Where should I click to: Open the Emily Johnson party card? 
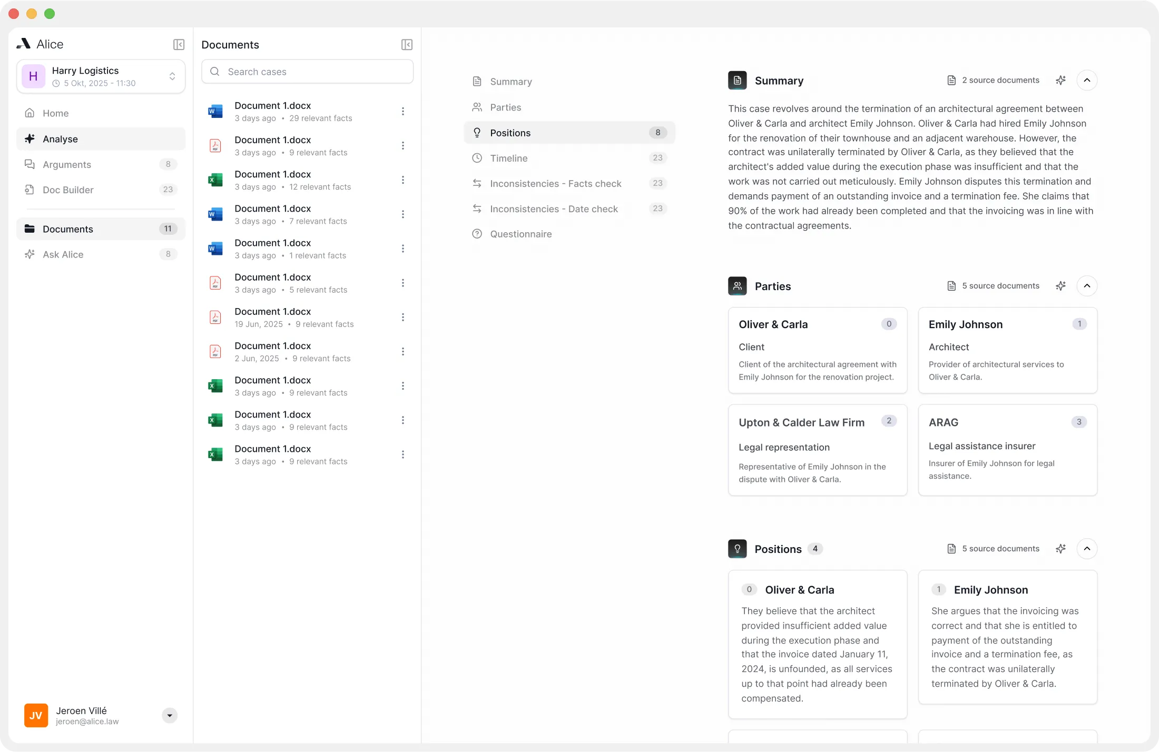[1007, 350]
